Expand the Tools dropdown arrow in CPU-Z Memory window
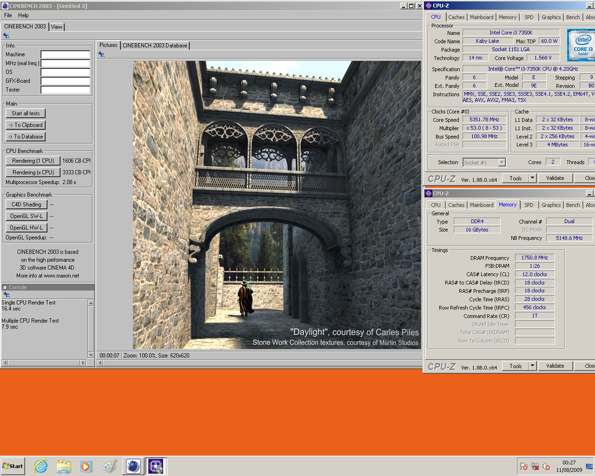This screenshot has height=476, width=595. [x=533, y=366]
